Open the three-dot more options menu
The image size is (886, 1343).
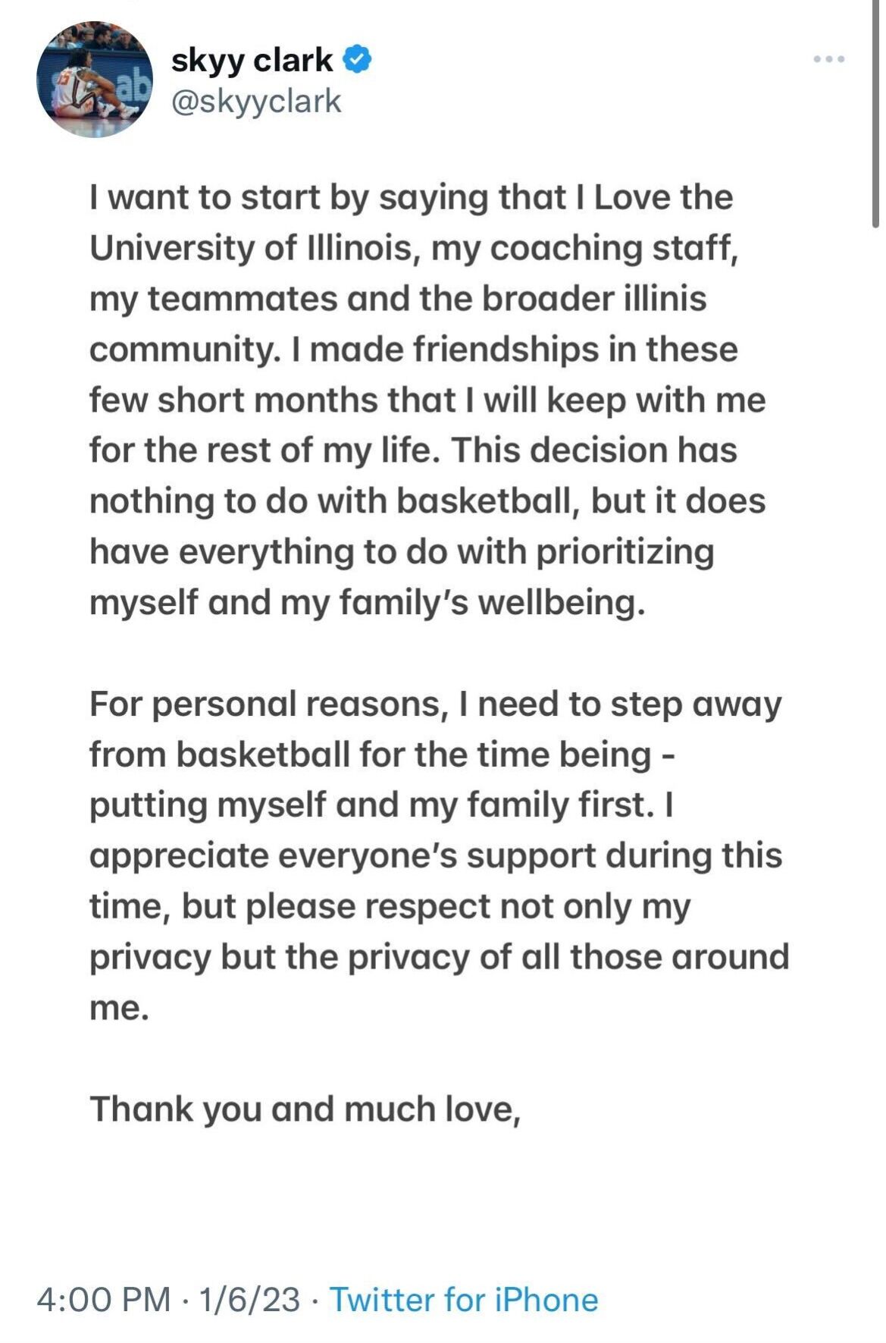(828, 59)
